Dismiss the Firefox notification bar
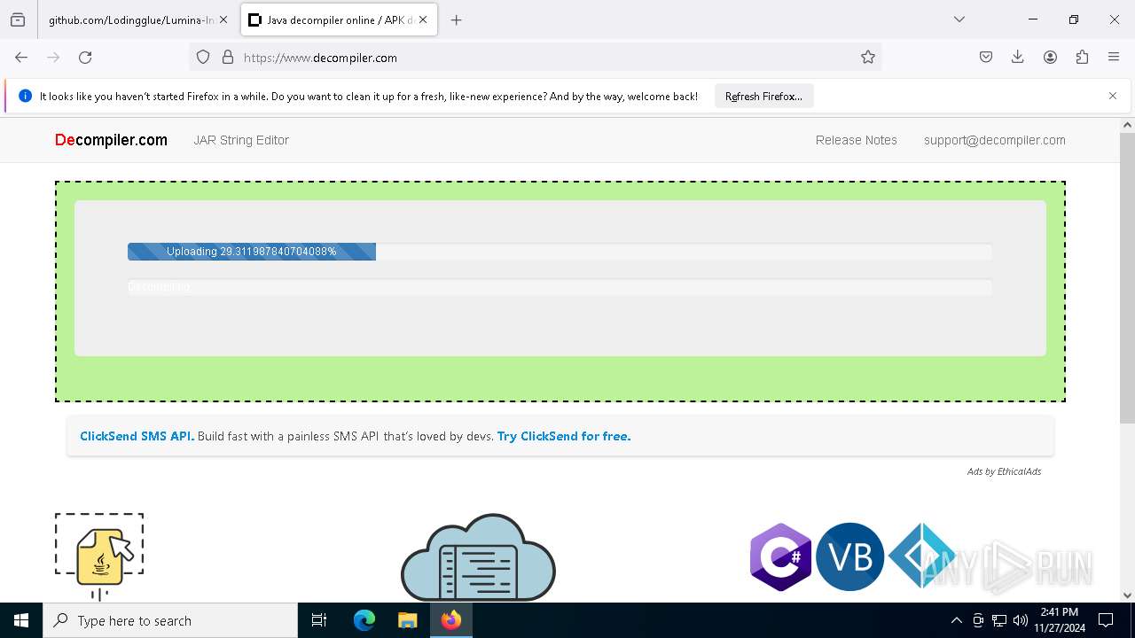This screenshot has width=1135, height=638. coord(1113,96)
